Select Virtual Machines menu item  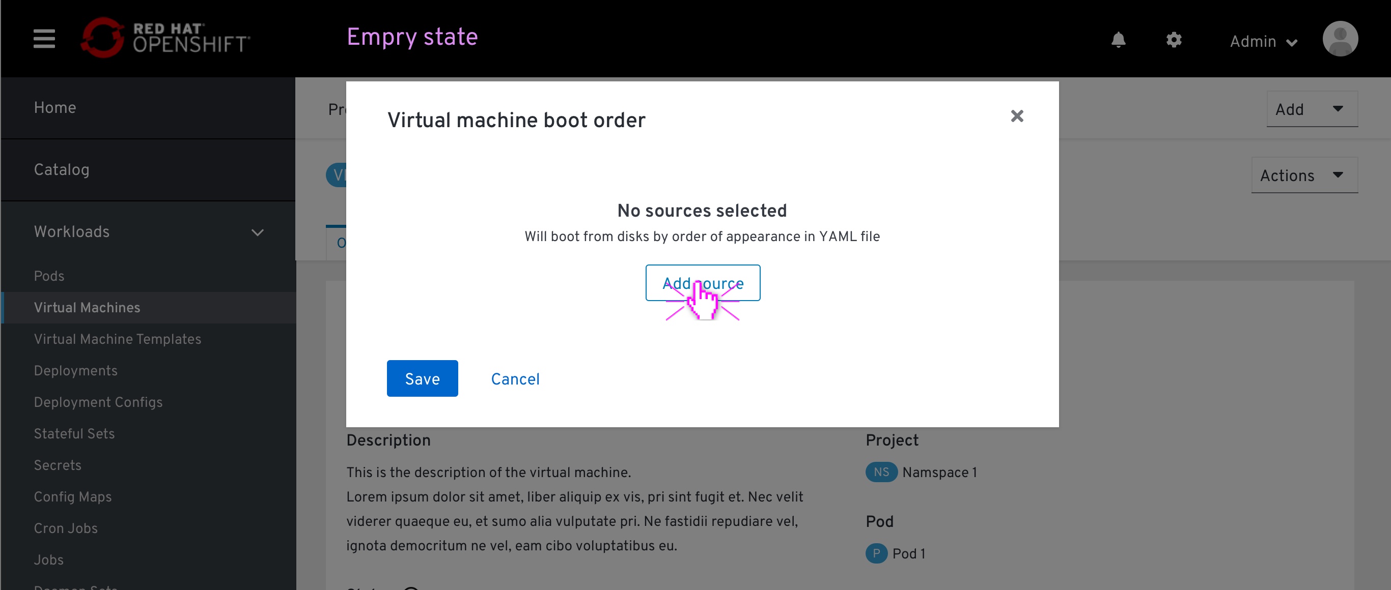pyautogui.click(x=86, y=307)
